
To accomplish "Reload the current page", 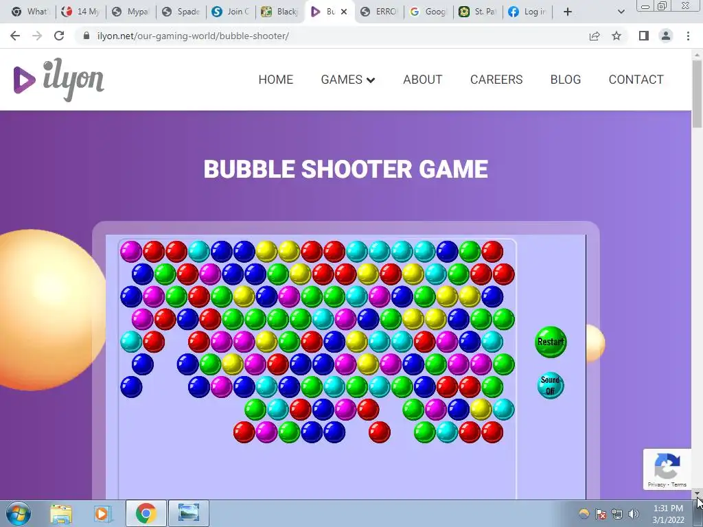I will pos(59,36).
